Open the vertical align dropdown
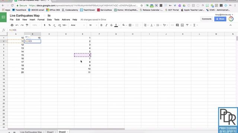Screen dimensions: 238x133 click(x=152, y=25)
